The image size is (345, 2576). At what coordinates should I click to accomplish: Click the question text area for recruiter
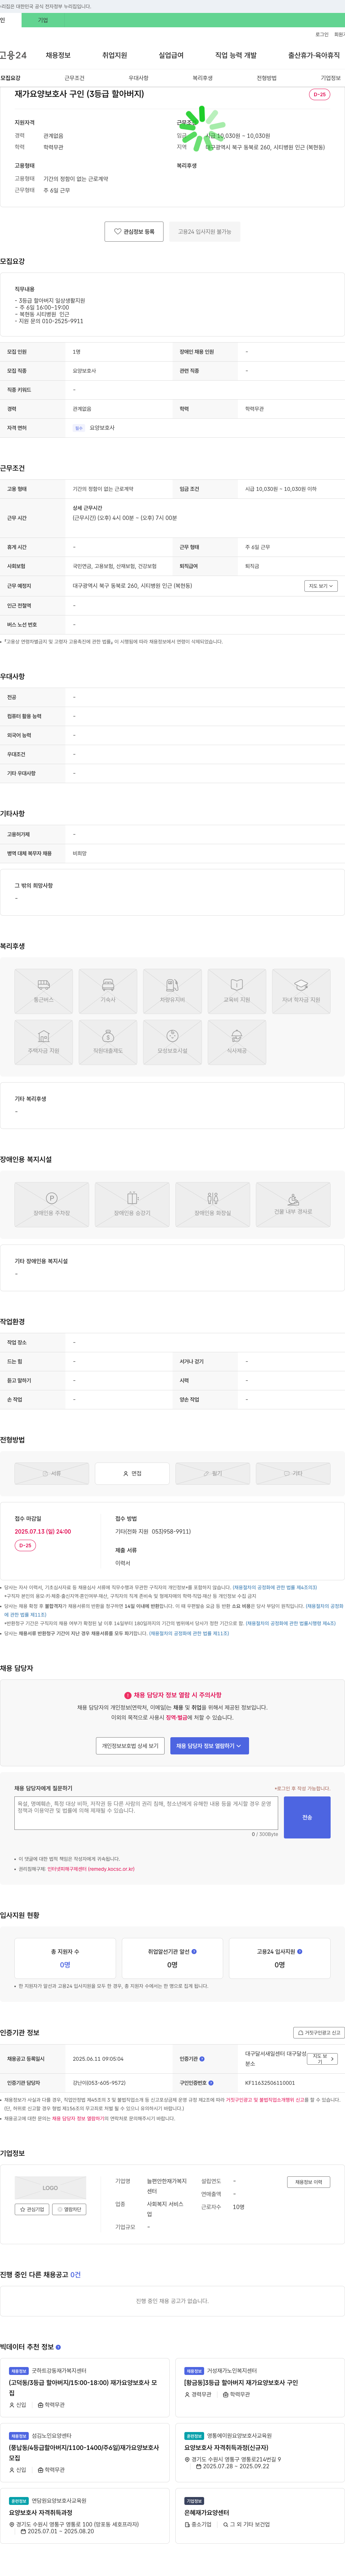pos(146,1813)
